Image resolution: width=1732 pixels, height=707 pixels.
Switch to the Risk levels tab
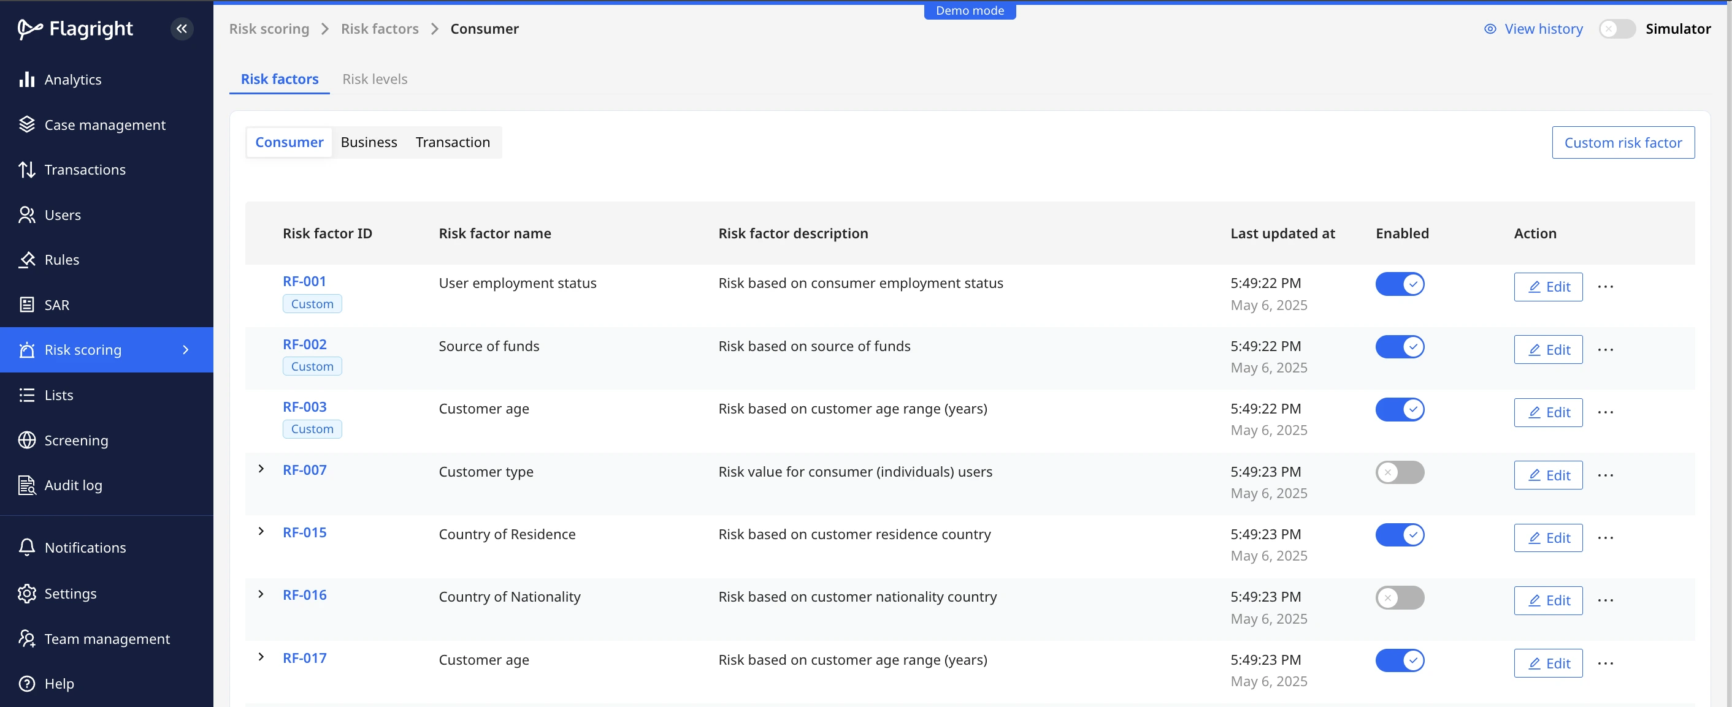pos(375,79)
